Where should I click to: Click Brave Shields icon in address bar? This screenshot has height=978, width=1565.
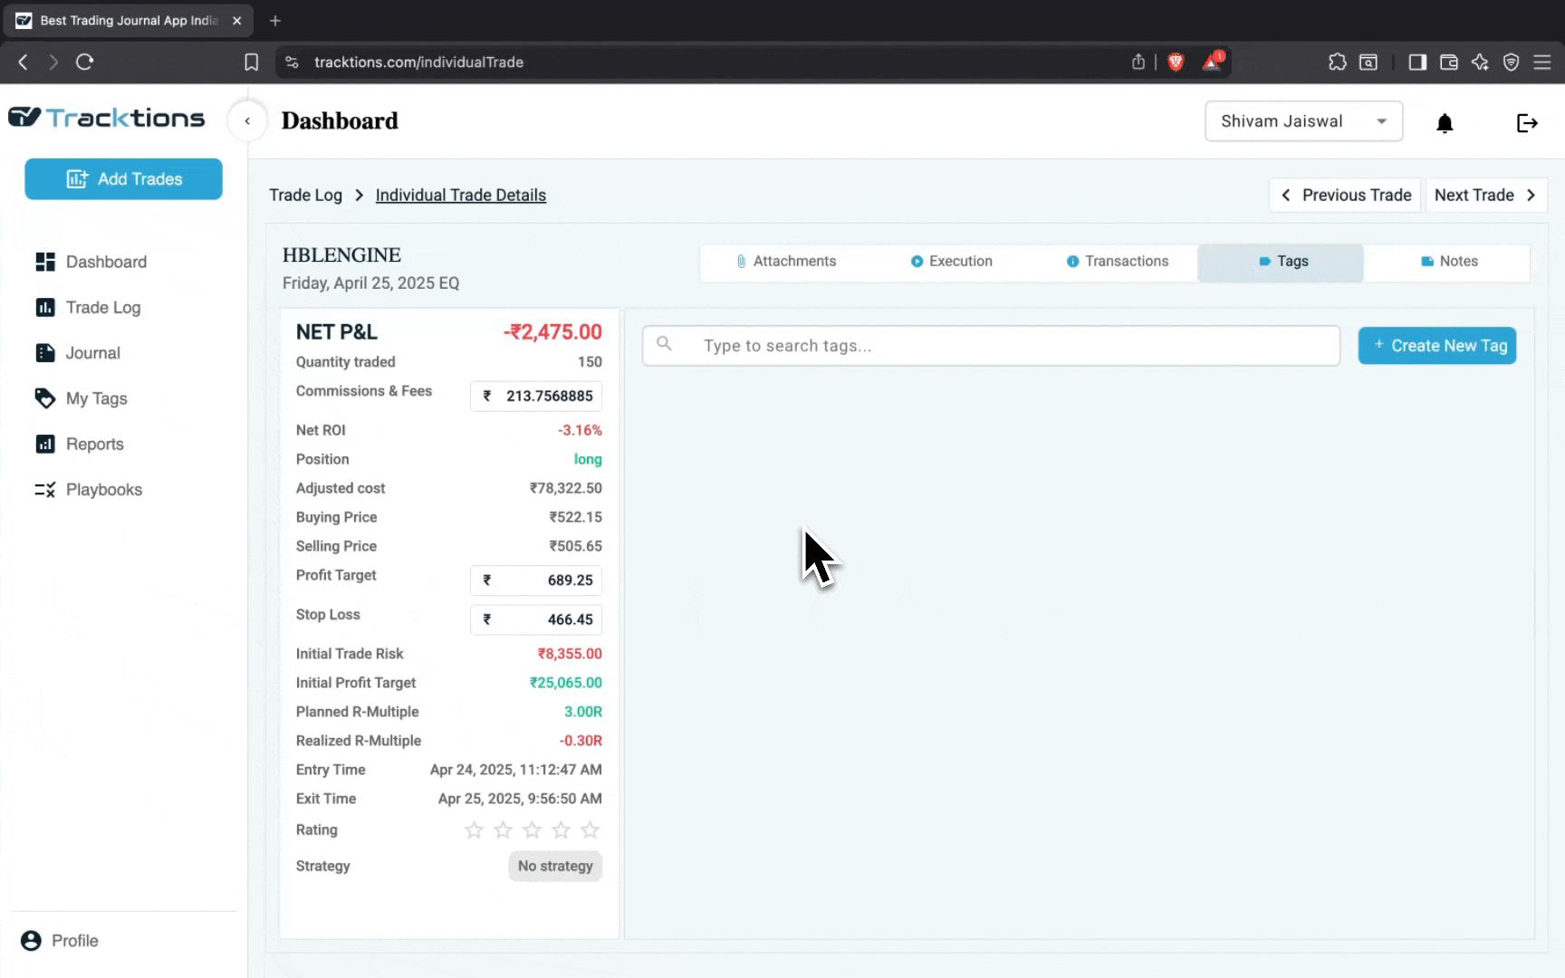[1176, 62]
